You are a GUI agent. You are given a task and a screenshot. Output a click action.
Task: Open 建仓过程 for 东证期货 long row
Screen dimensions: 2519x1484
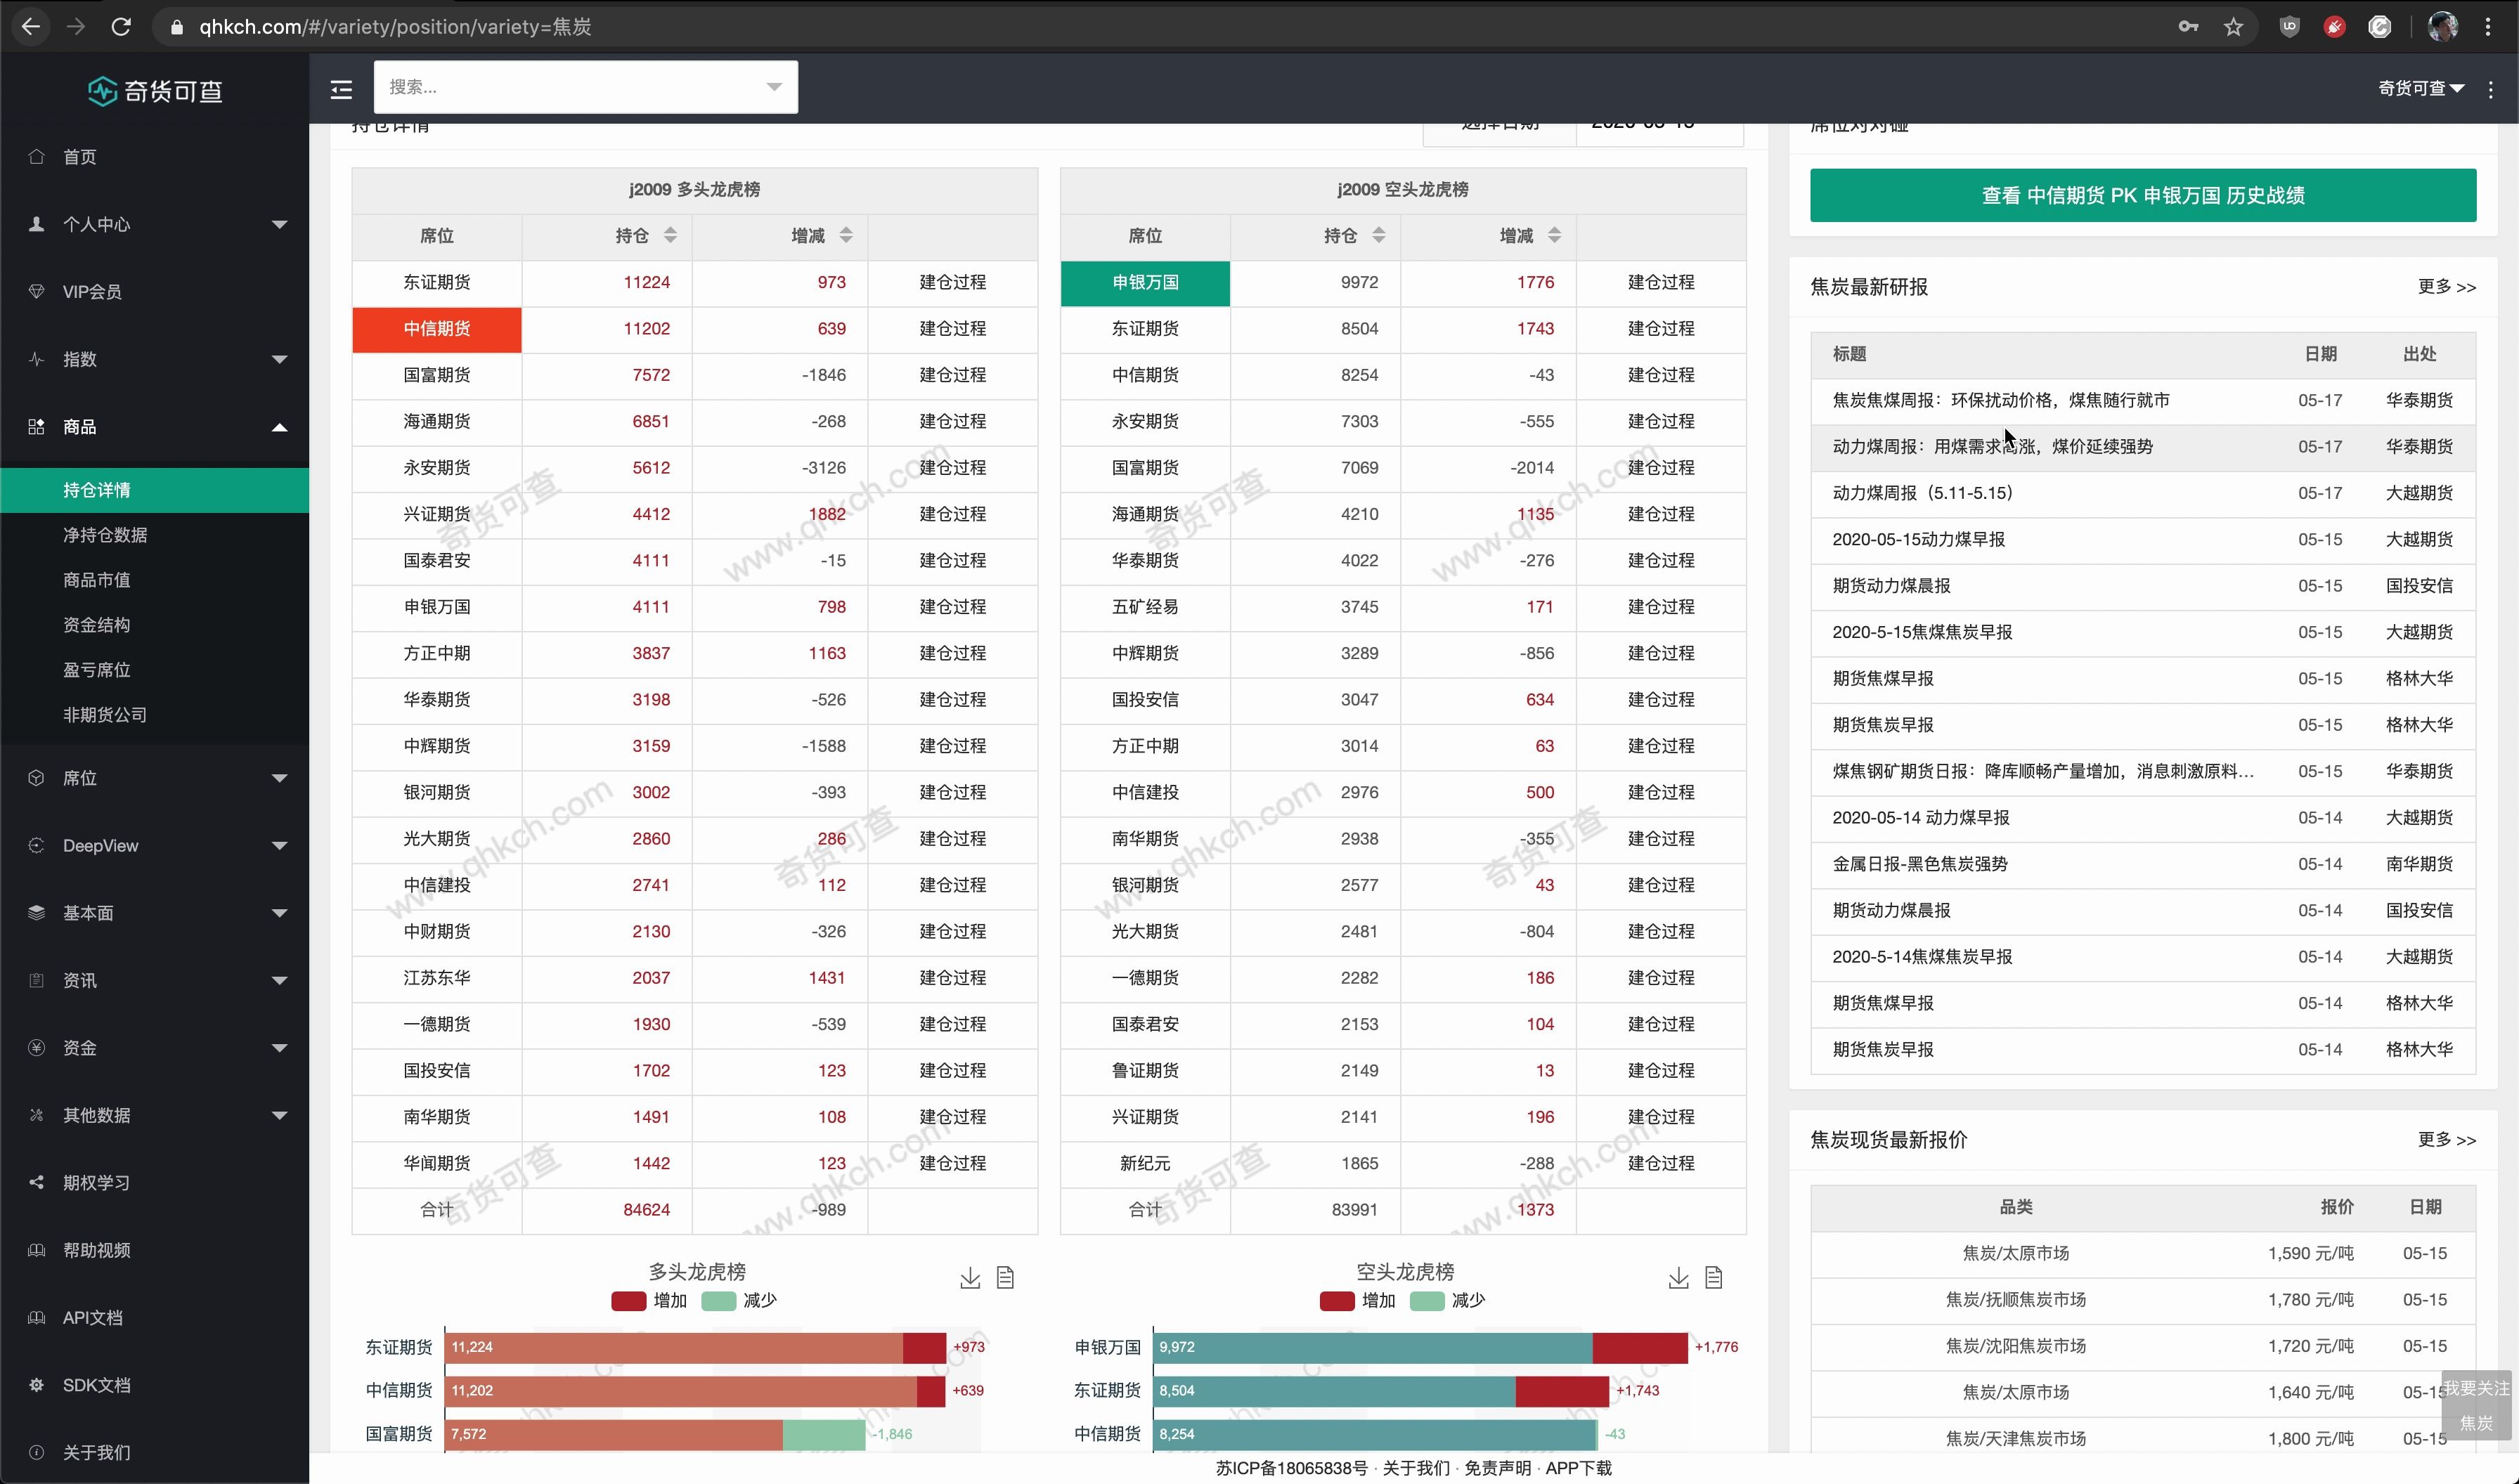(x=952, y=282)
